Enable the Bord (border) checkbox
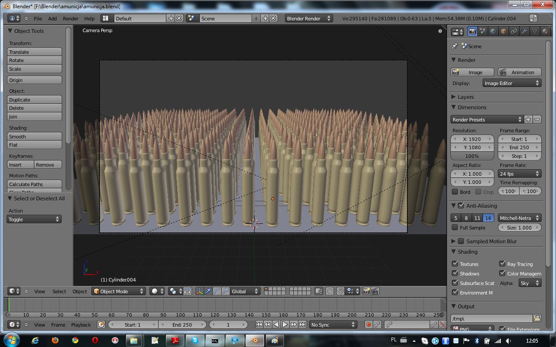The image size is (556, 347). 455,192
